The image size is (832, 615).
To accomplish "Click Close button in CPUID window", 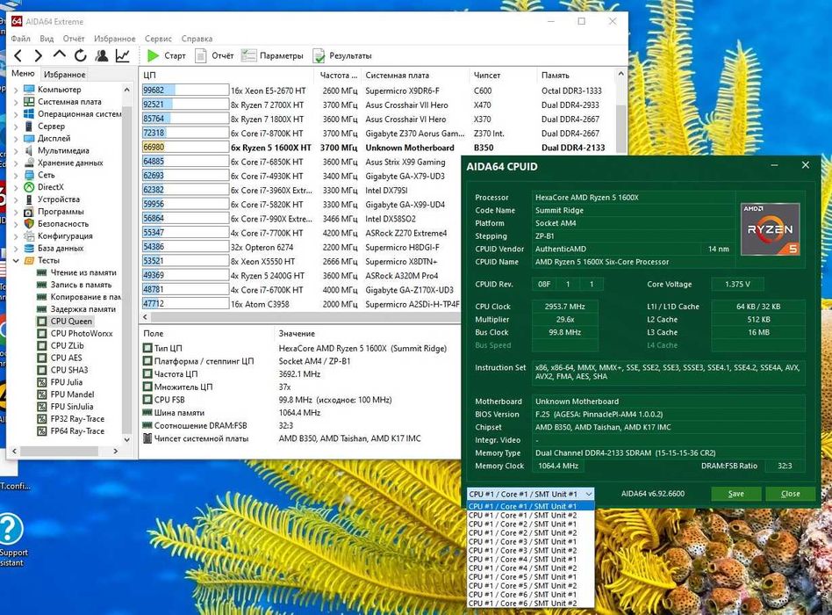I will click(x=790, y=494).
